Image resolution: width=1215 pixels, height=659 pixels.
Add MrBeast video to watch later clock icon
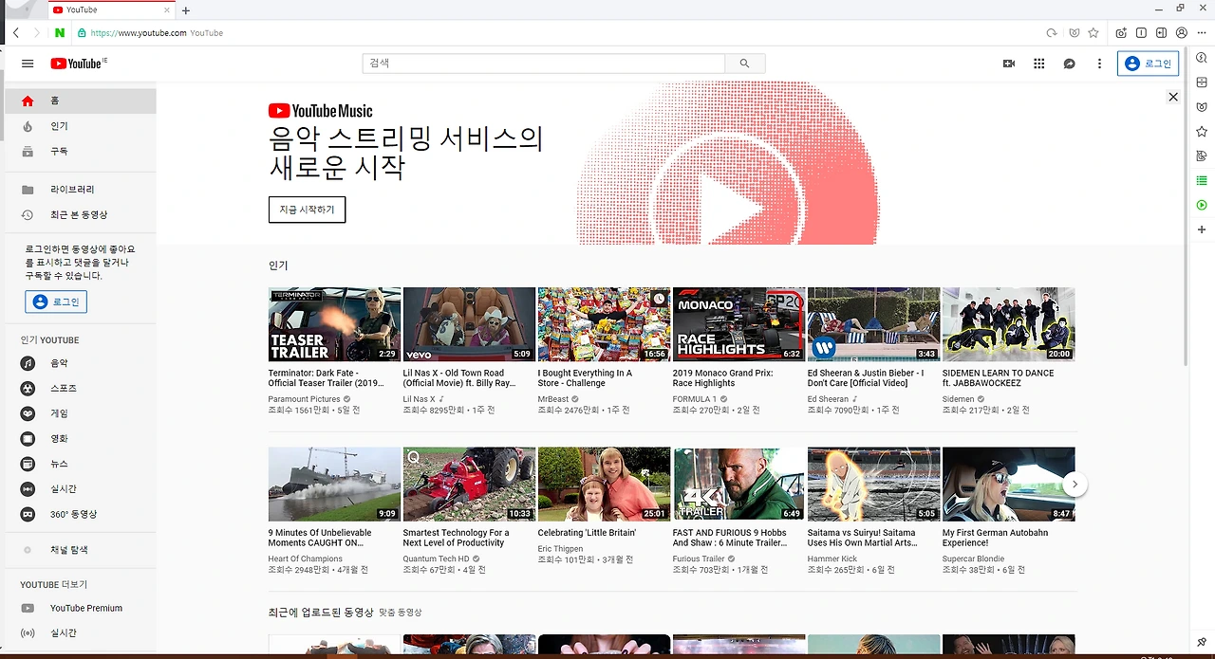click(660, 299)
